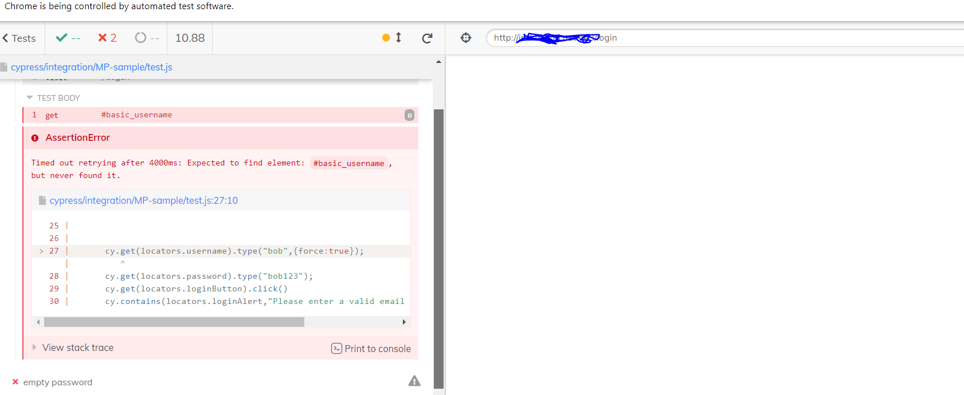Toggle auto-scrolling arrows icon

[x=399, y=38]
